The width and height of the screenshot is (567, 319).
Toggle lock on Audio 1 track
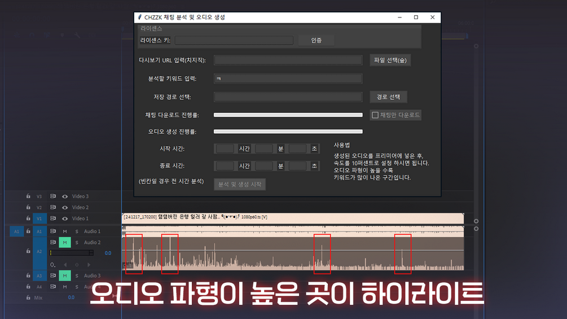28,231
